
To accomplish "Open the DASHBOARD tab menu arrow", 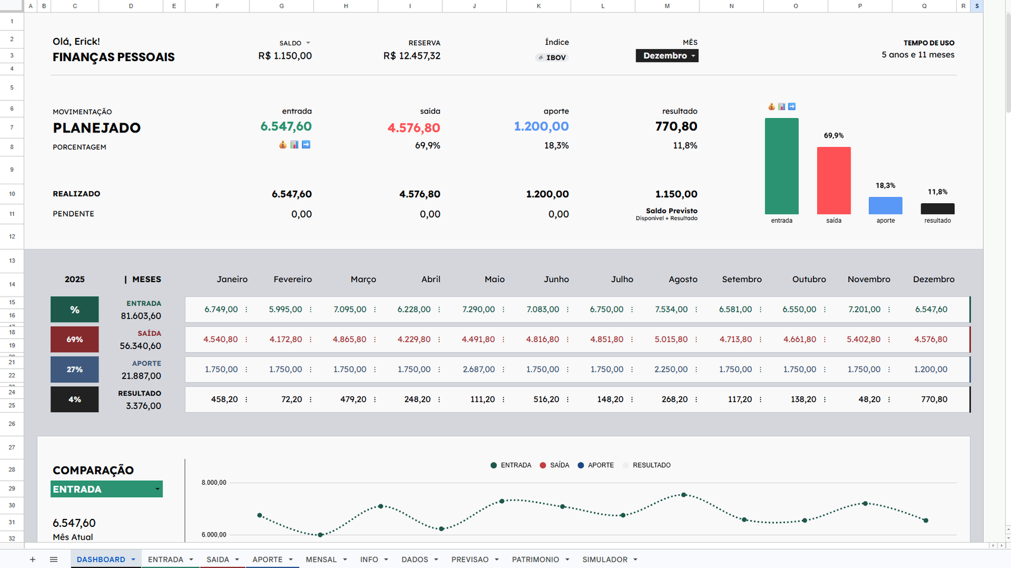I will [133, 560].
